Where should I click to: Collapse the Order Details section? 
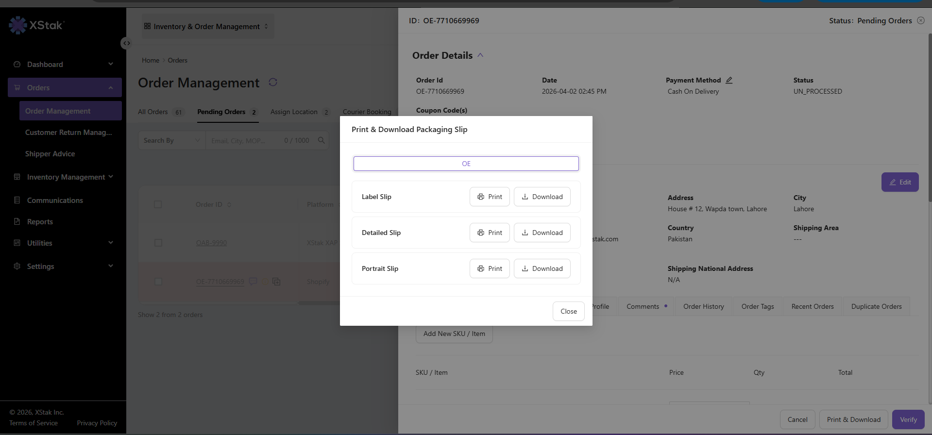click(x=480, y=55)
